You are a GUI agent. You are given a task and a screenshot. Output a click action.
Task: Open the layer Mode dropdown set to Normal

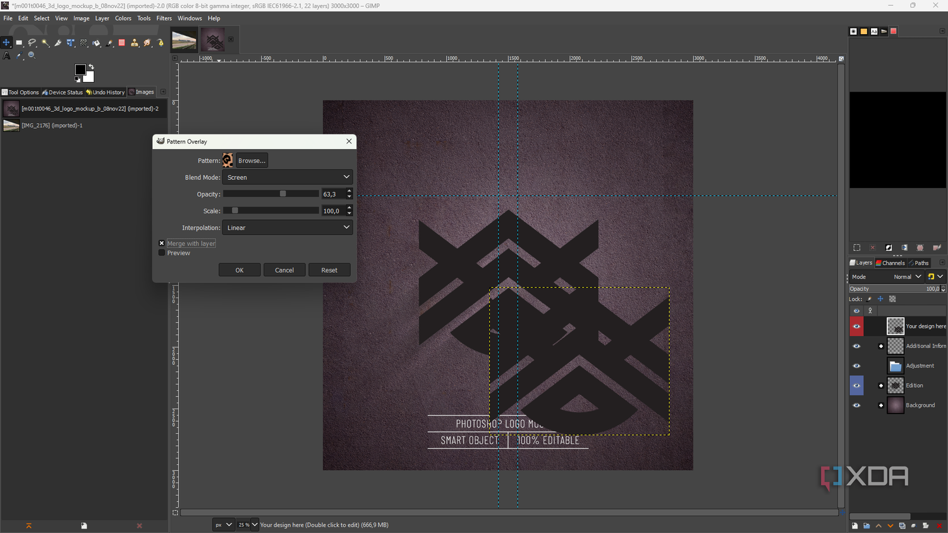pyautogui.click(x=886, y=277)
